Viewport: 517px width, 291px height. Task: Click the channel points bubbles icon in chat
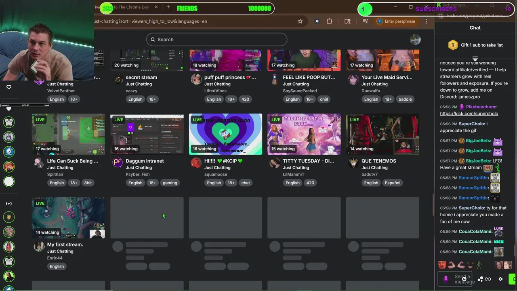(480, 279)
